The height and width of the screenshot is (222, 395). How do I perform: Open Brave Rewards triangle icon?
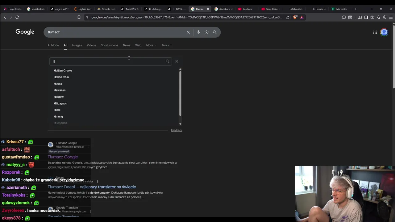pos(301,17)
